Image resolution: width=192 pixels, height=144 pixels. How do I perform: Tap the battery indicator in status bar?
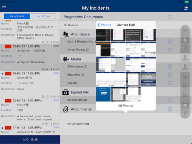[187, 2]
